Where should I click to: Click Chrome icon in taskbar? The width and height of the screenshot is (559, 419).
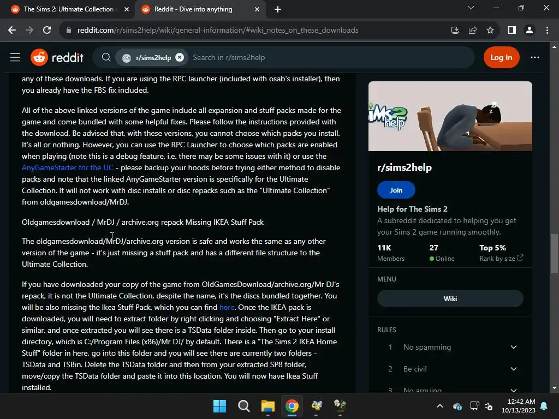pyautogui.click(x=292, y=406)
